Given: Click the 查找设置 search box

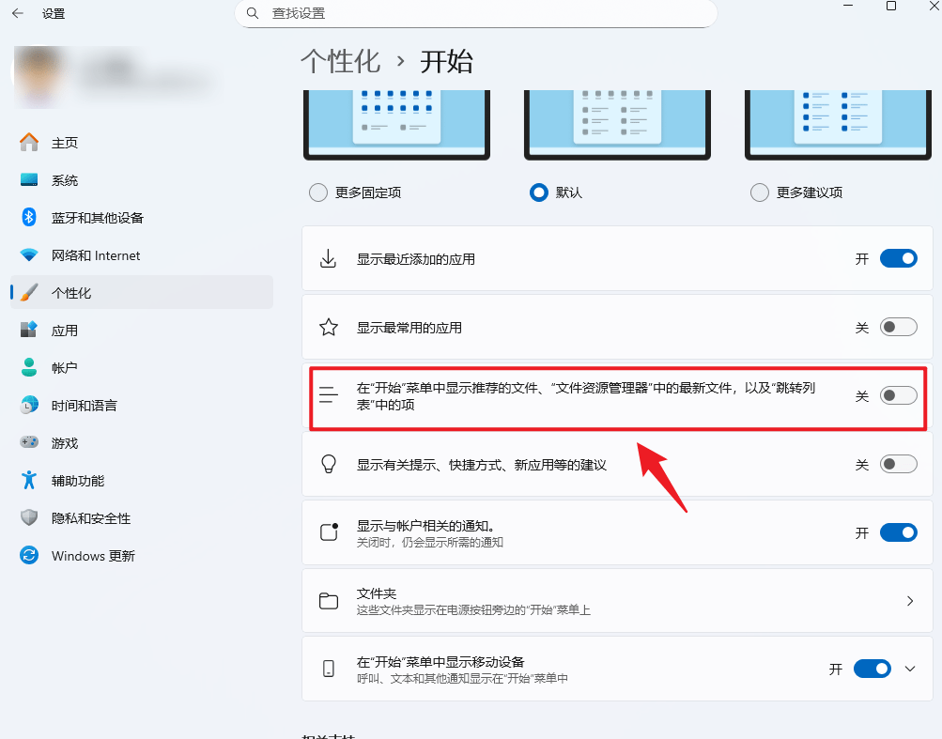Looking at the screenshot, I should point(475,14).
